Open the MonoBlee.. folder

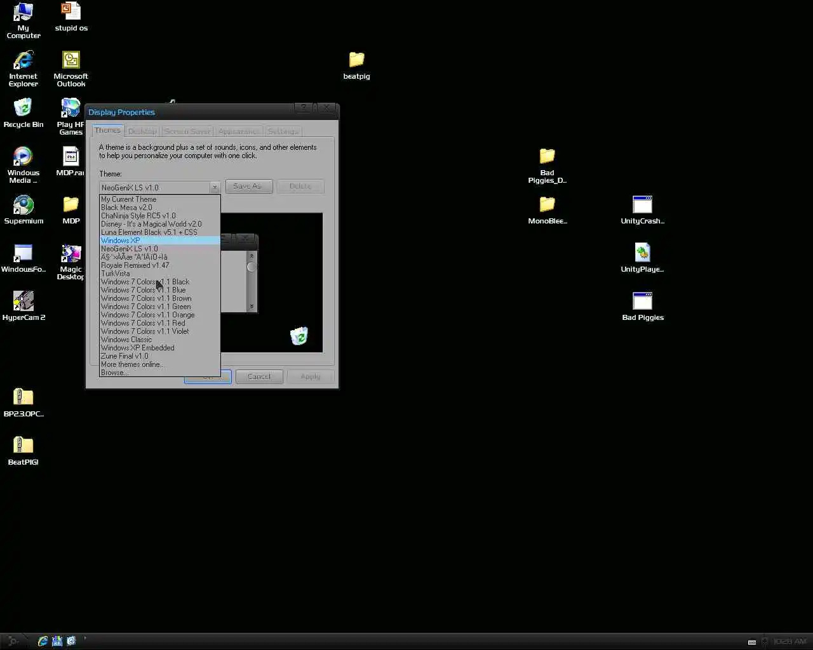click(547, 210)
